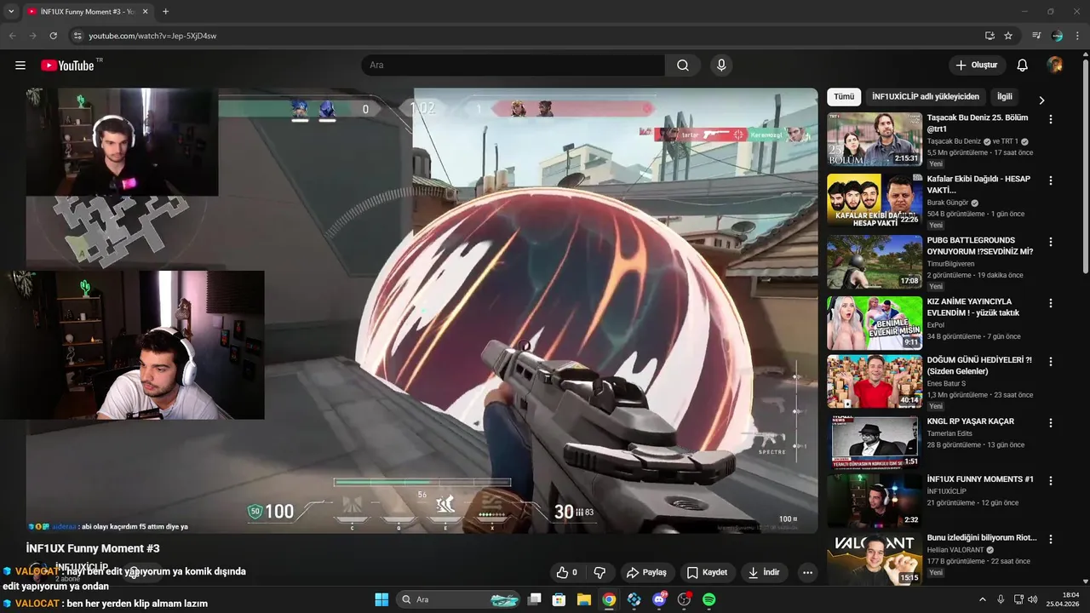Open the notifications bell

pos(1023,66)
